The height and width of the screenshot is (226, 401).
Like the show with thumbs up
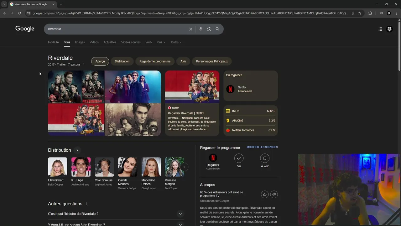(265, 195)
